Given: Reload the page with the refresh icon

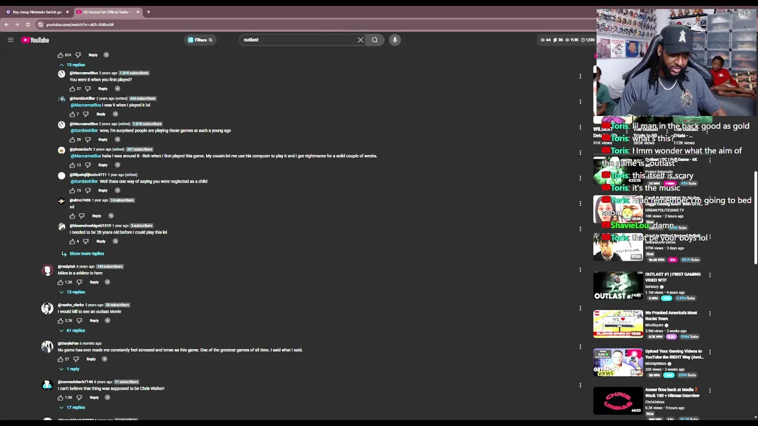Looking at the screenshot, I should click(x=27, y=24).
